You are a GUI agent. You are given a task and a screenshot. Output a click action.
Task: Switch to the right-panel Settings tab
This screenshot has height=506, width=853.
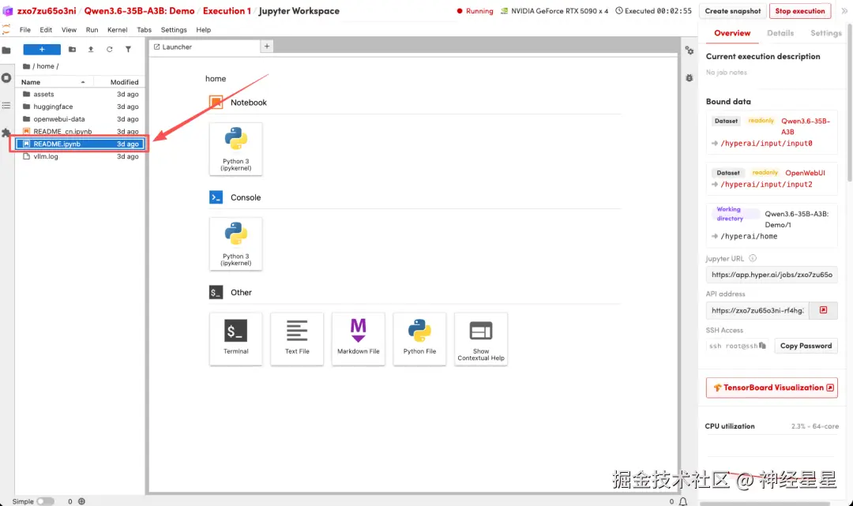pyautogui.click(x=826, y=33)
